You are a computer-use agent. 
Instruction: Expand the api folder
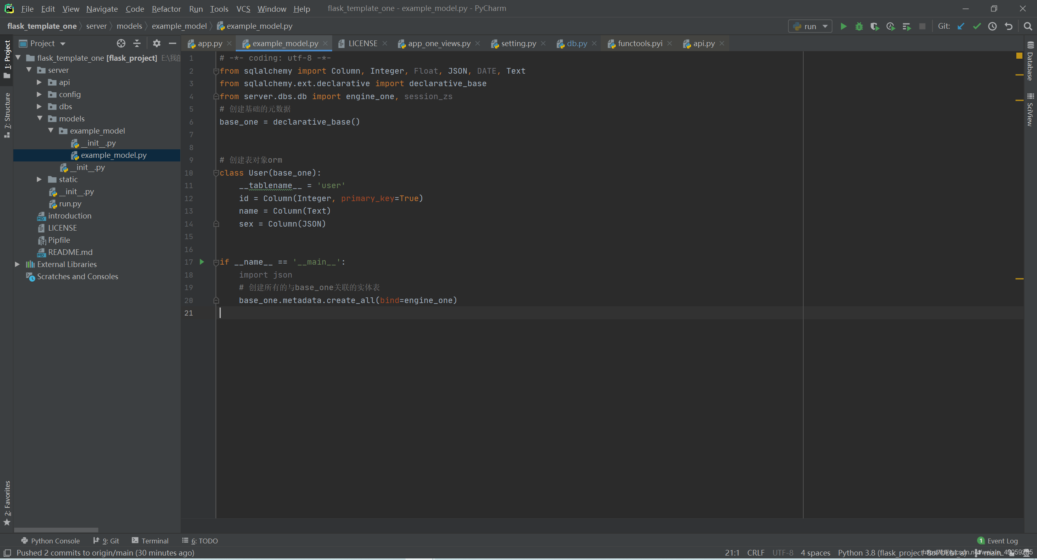coord(39,82)
